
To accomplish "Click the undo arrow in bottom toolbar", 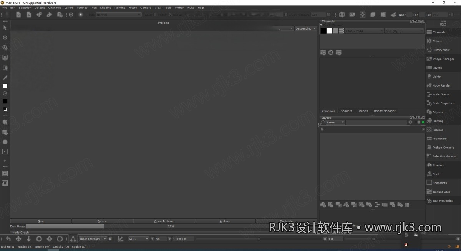I will tap(8, 239).
